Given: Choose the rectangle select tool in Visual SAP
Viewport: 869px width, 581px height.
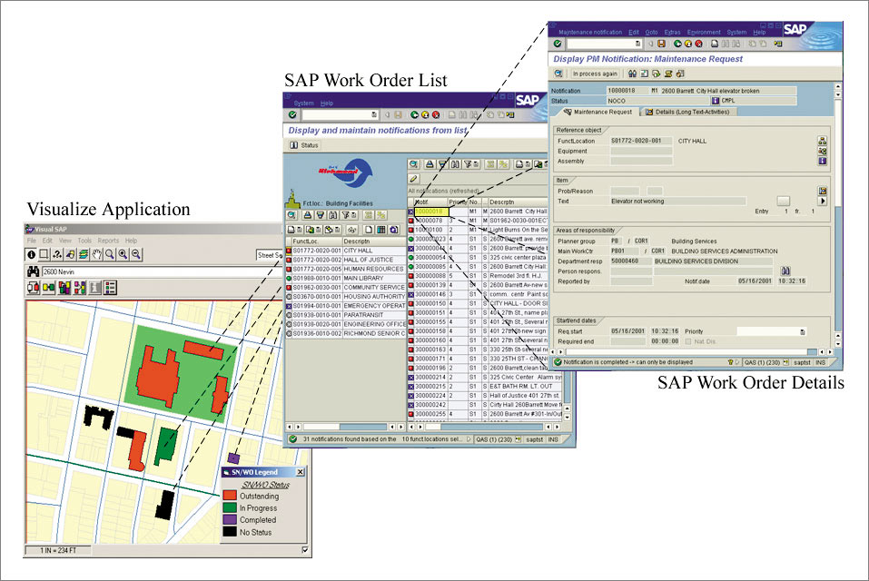Looking at the screenshot, I should click(44, 254).
